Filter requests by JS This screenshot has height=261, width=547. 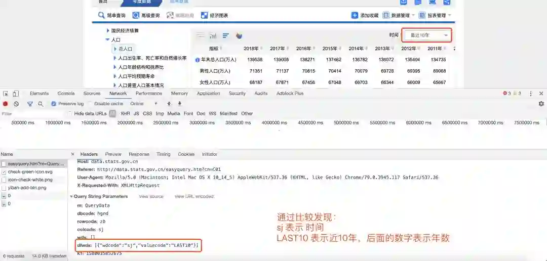pyautogui.click(x=136, y=114)
